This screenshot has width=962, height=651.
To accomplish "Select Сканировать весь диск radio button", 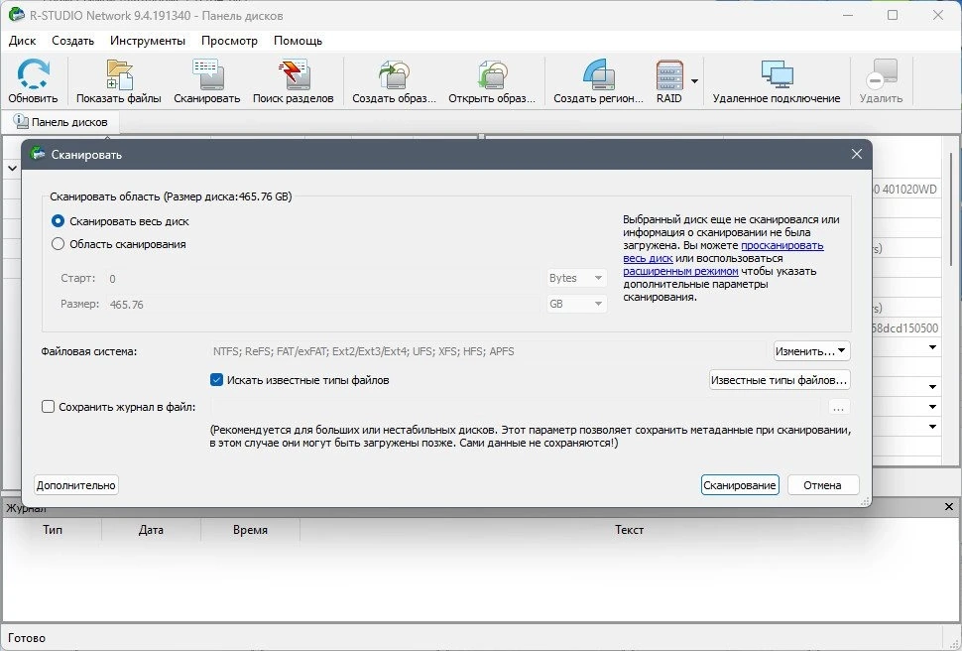I will [59, 221].
